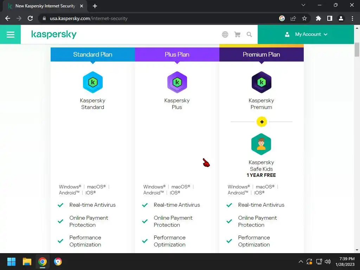
Task: Click the scrollbar up arrow
Action: click(x=357, y=28)
